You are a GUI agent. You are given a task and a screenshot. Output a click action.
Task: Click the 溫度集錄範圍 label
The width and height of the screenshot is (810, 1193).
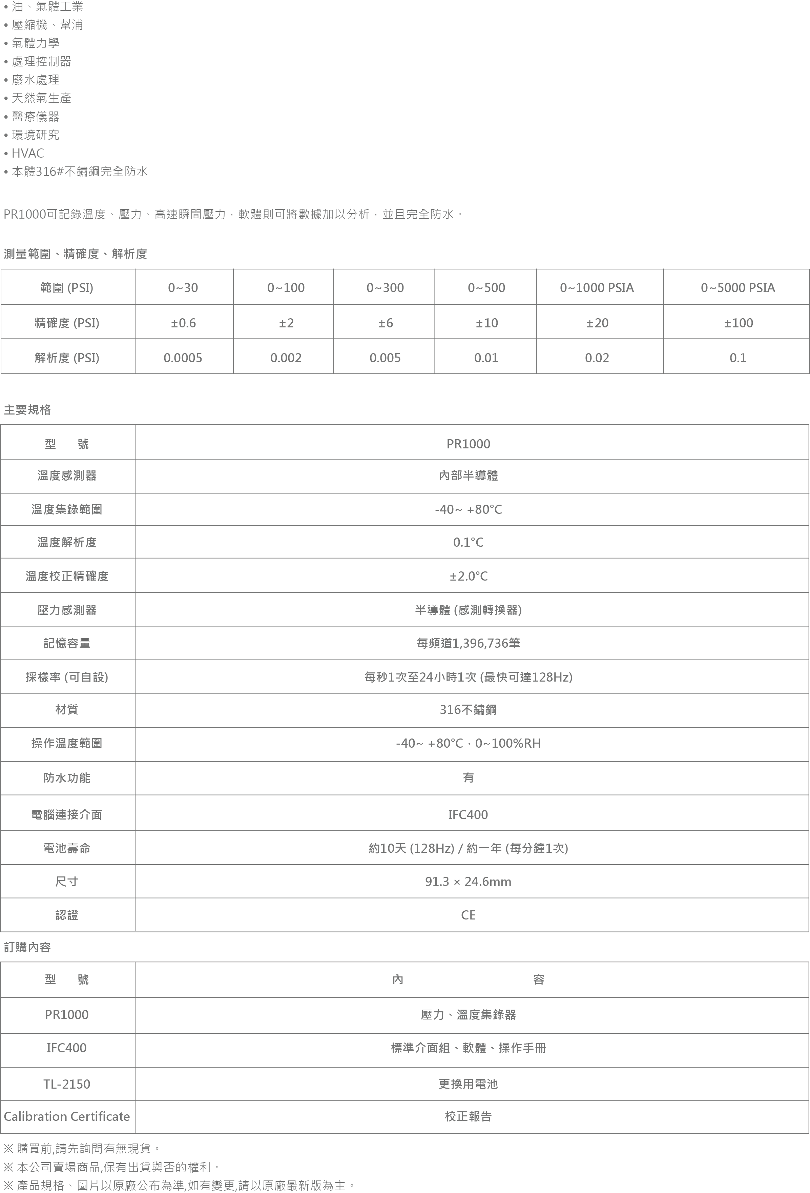pyautogui.click(x=67, y=509)
